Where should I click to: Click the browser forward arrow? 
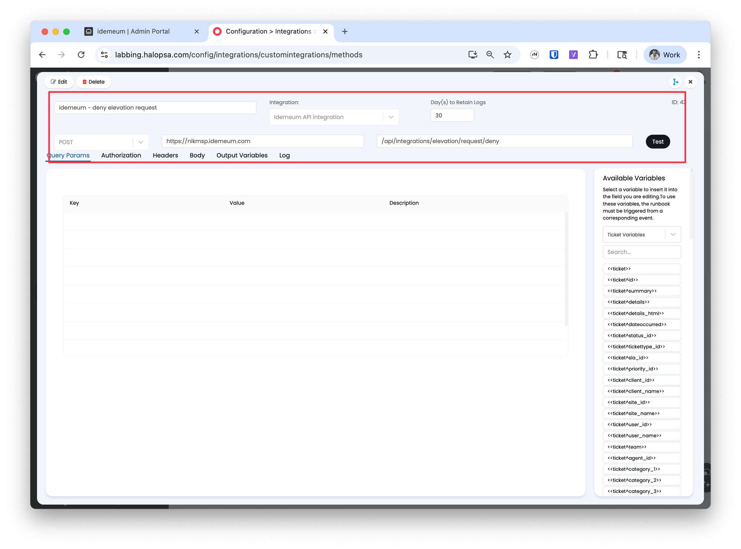(x=62, y=55)
